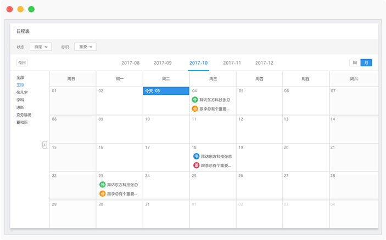Go to the 2017-12 month tab
This screenshot has height=240, width=386.
(264, 63)
